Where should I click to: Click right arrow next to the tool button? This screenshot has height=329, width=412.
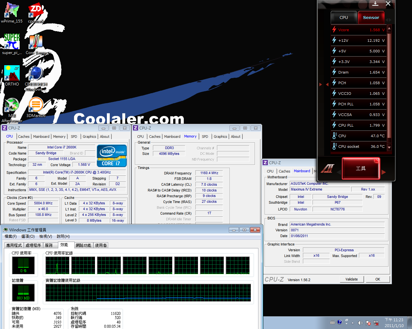(384, 172)
